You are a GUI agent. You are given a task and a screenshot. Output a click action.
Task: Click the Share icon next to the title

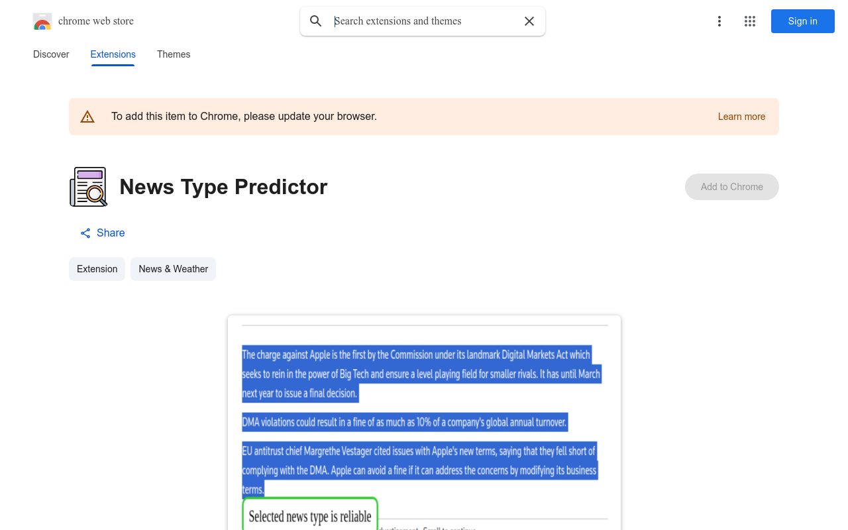tap(85, 233)
